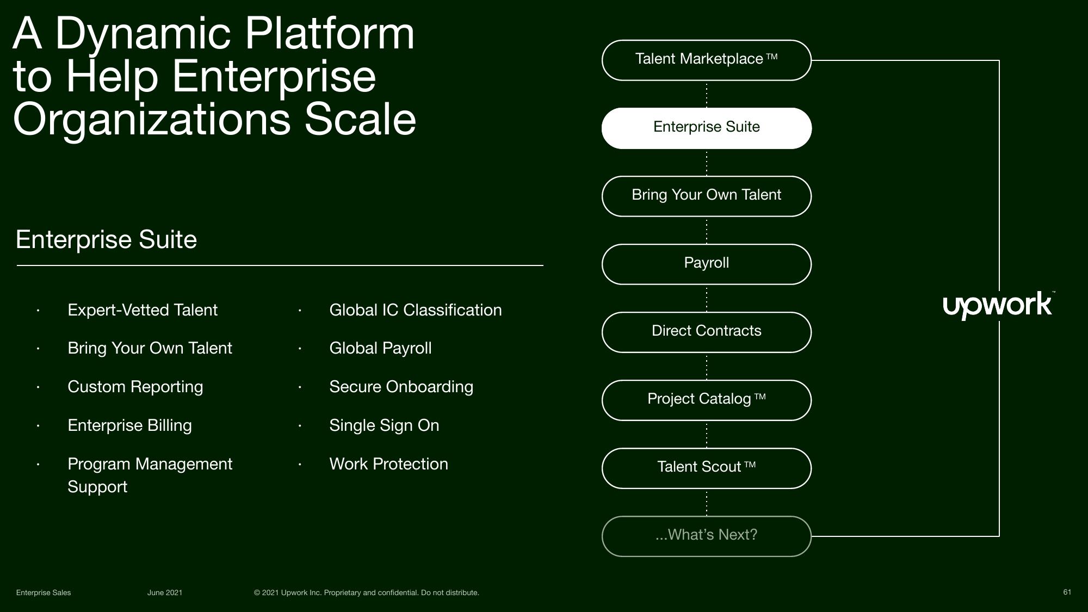Image resolution: width=1088 pixels, height=612 pixels.
Task: Click the Talent Marketplace™ node
Action: point(706,59)
